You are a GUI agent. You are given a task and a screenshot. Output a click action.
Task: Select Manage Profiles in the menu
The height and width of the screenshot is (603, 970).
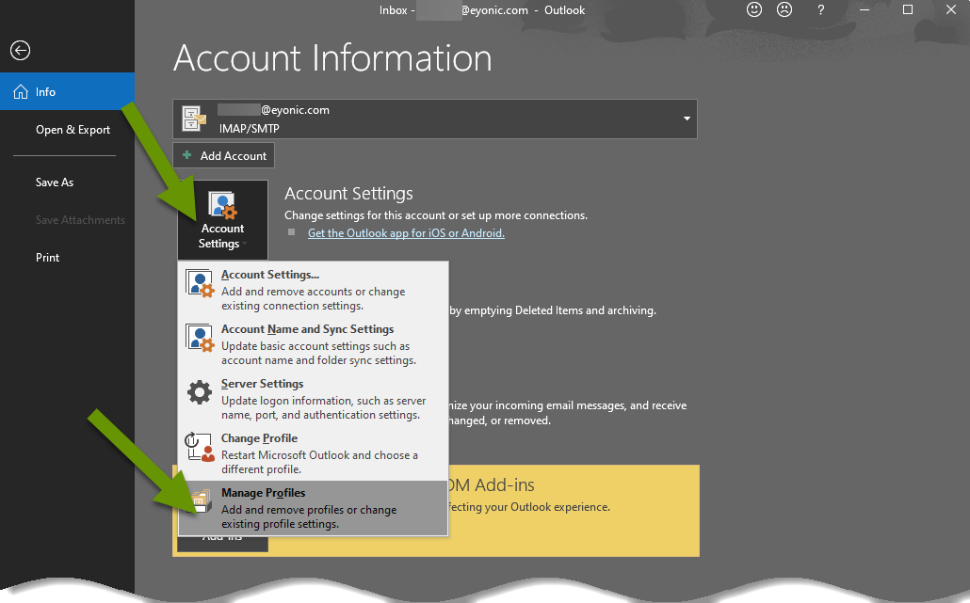(313, 507)
